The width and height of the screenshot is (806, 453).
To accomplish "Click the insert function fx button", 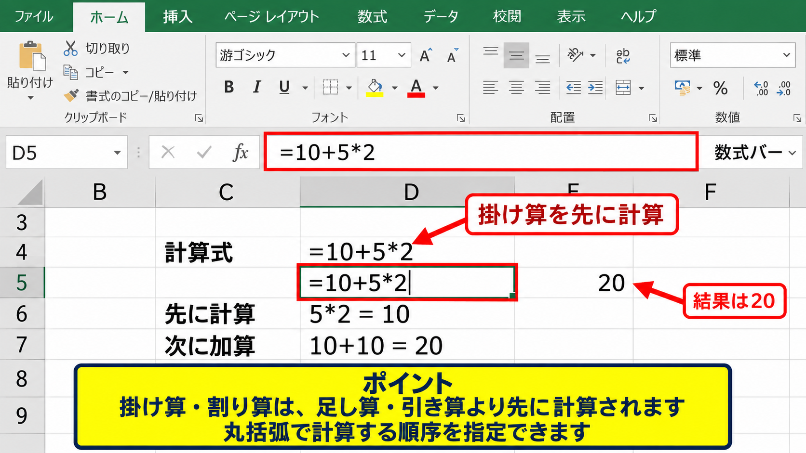I will 240,153.
